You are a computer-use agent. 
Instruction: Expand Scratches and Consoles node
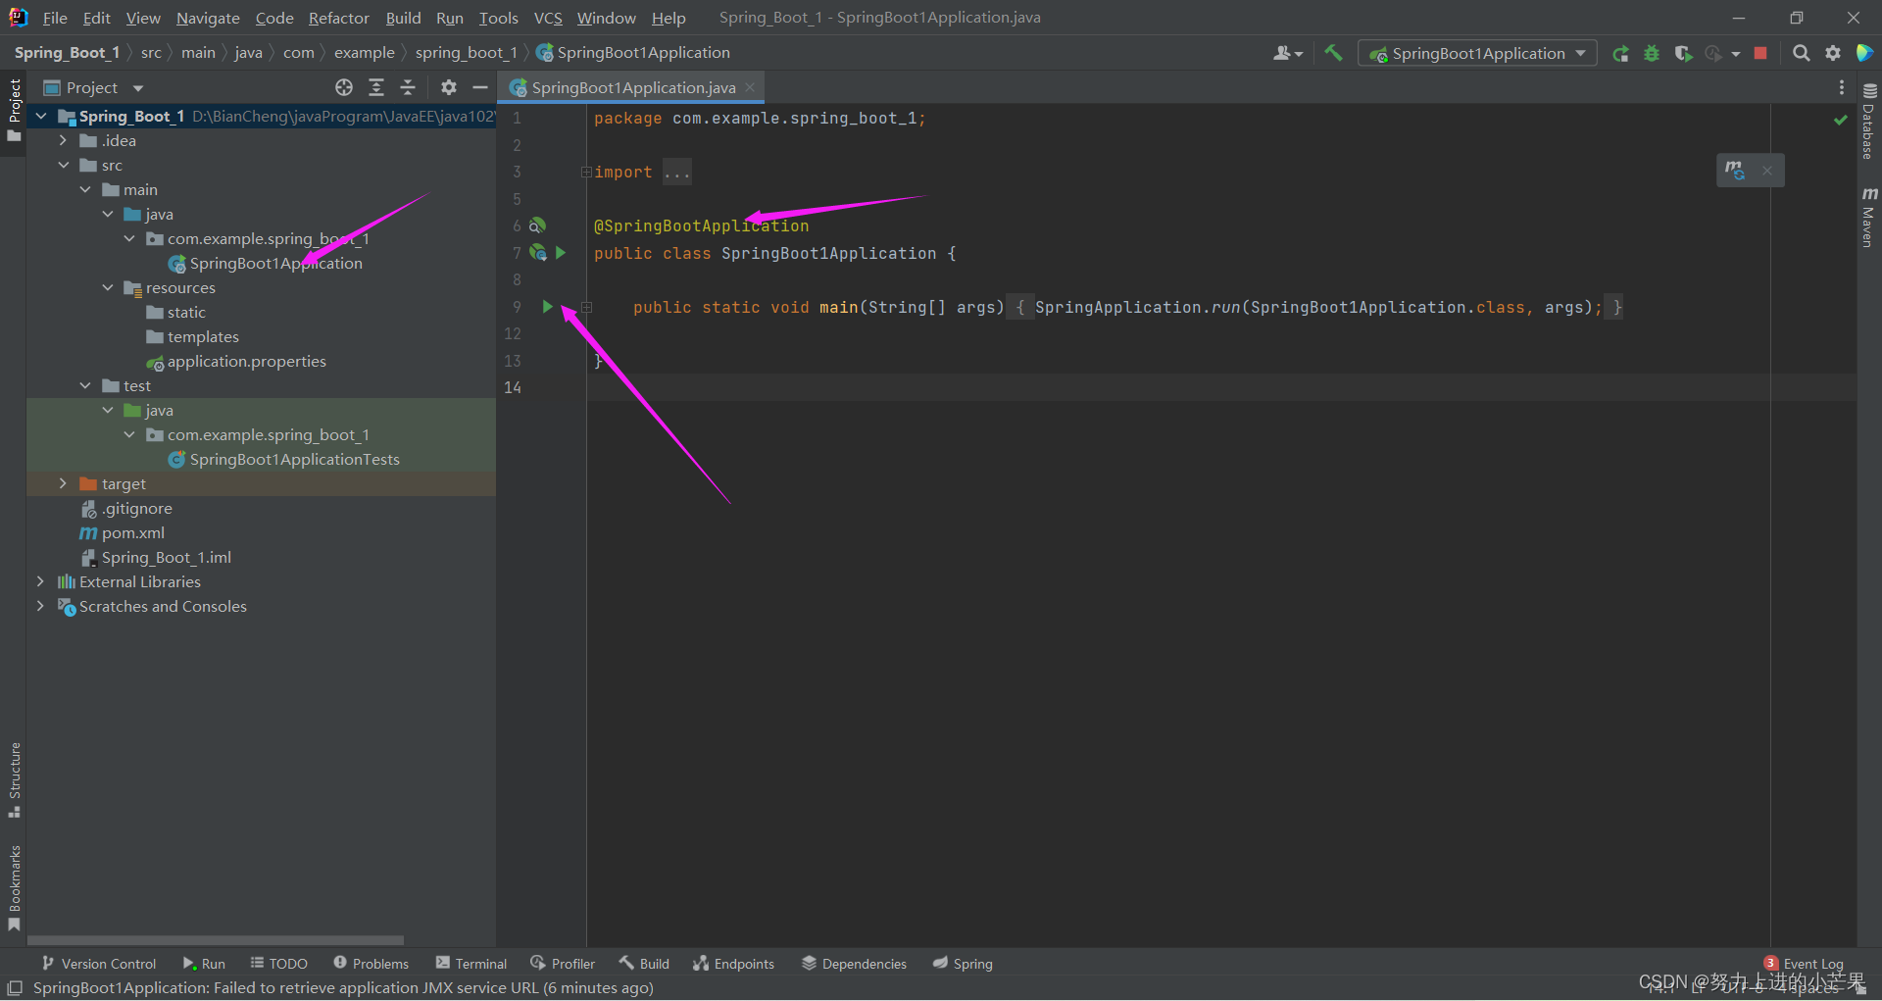pyautogui.click(x=40, y=606)
